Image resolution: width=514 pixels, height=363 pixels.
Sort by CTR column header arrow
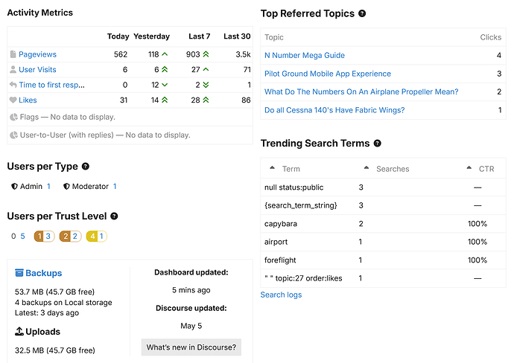coord(469,168)
